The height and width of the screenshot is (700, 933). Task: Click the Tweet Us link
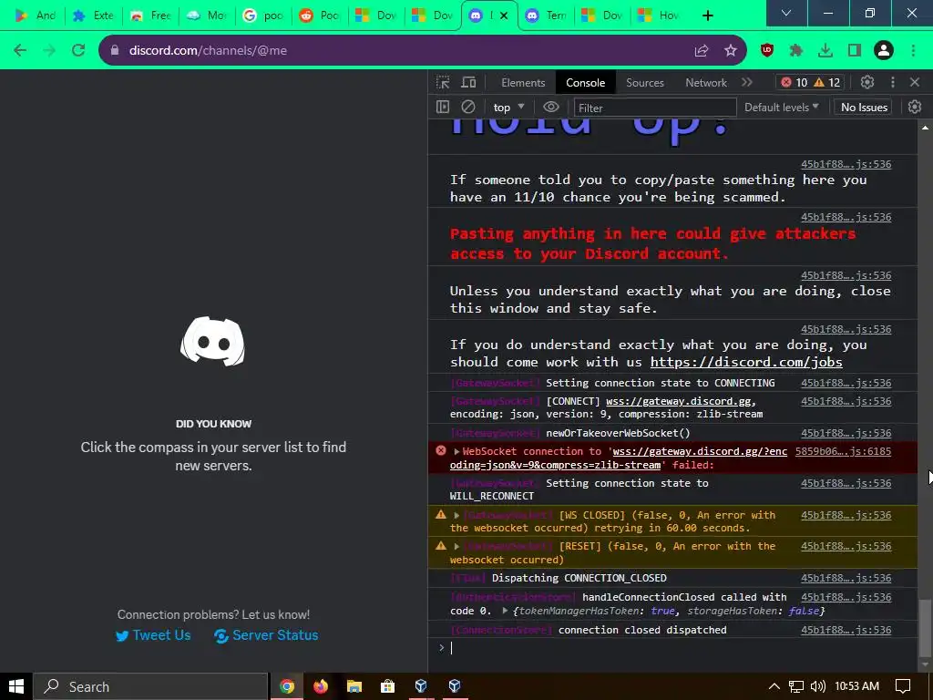[153, 635]
